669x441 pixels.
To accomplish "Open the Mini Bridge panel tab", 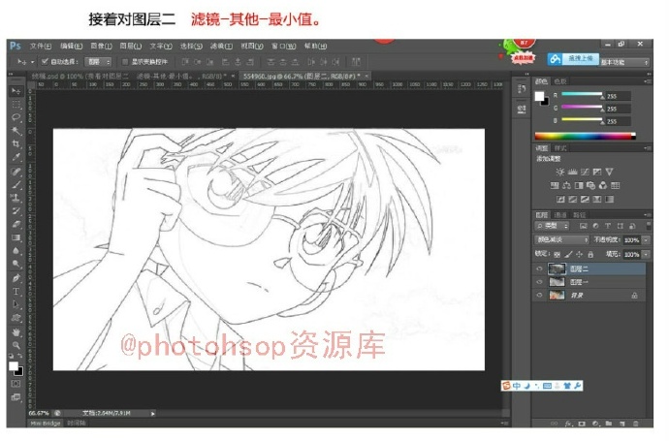I will click(x=46, y=424).
